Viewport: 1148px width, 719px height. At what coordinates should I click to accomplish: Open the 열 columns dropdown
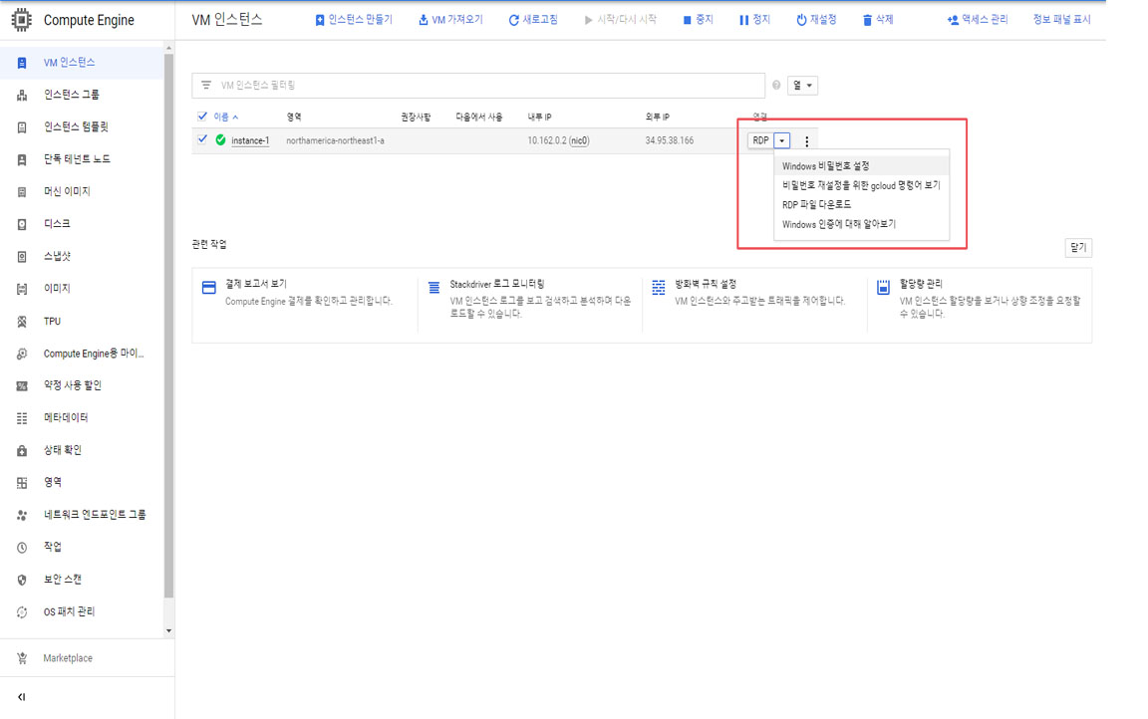click(802, 86)
